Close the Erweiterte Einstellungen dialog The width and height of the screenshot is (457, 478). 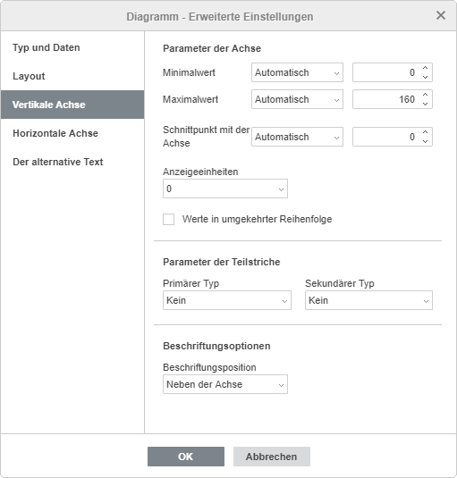pyautogui.click(x=441, y=15)
